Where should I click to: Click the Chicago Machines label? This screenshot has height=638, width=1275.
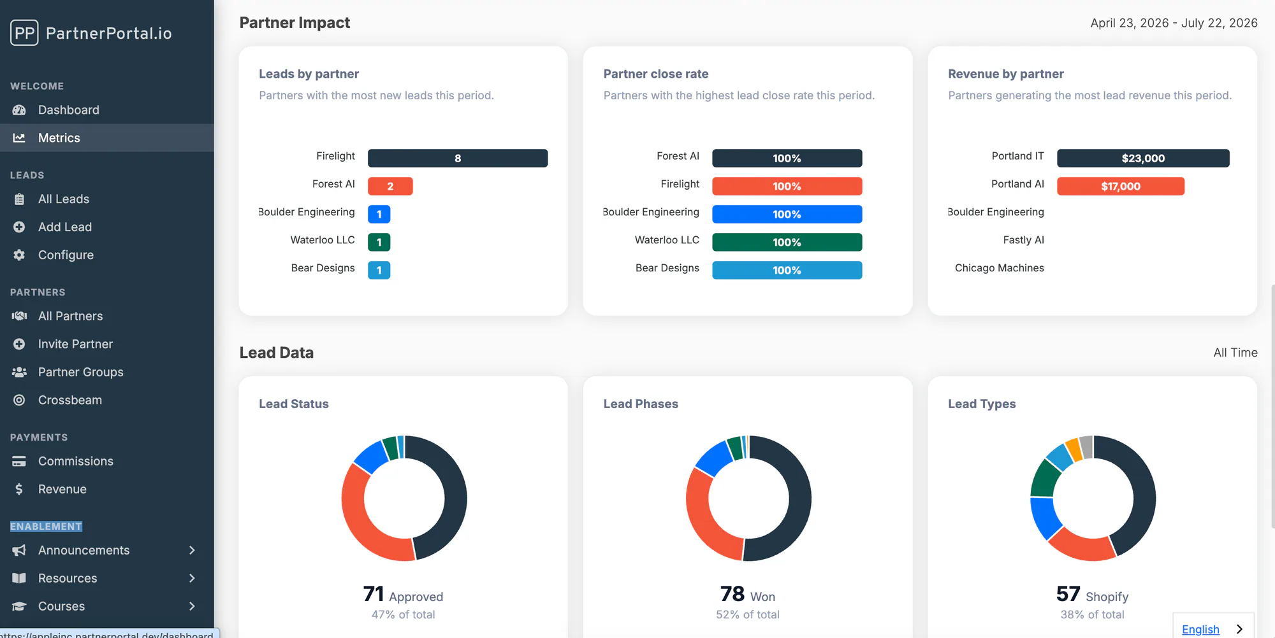pos(1000,268)
